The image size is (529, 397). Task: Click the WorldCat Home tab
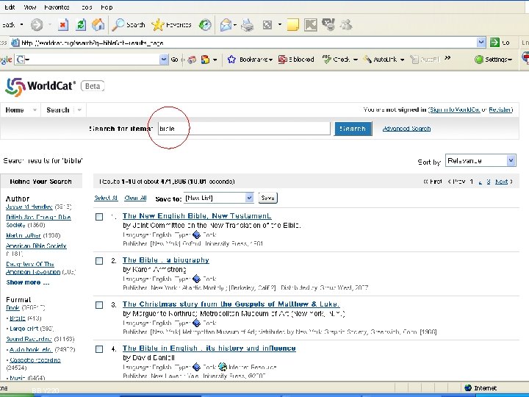coord(15,110)
